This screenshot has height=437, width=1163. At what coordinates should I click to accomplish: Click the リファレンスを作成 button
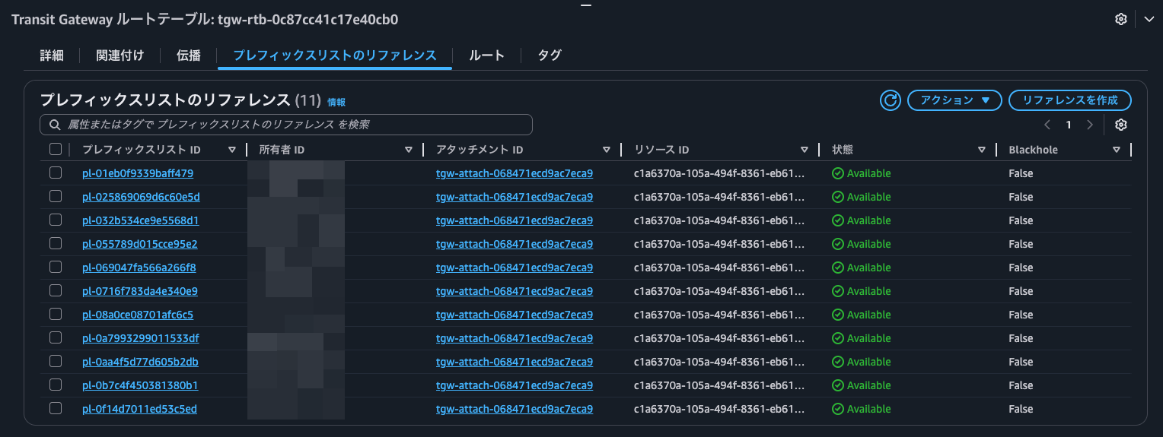tap(1069, 100)
